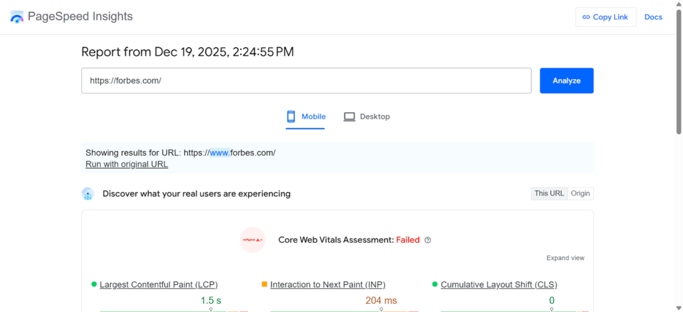Screen dimensions: 683x312
Task: Switch to the Mobile tab
Action: (x=305, y=117)
